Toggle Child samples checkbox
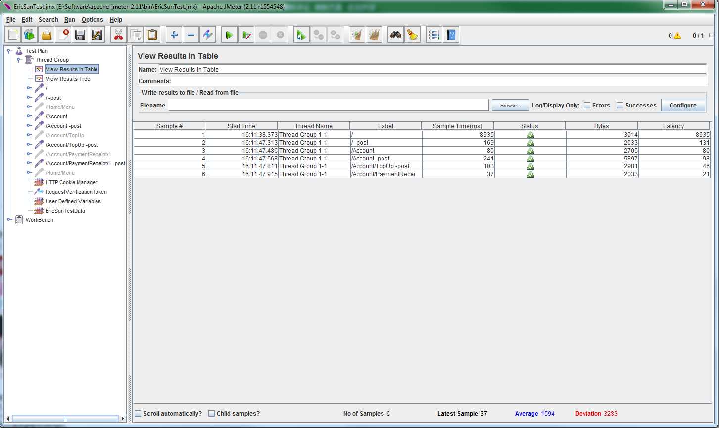This screenshot has width=719, height=428. (211, 413)
